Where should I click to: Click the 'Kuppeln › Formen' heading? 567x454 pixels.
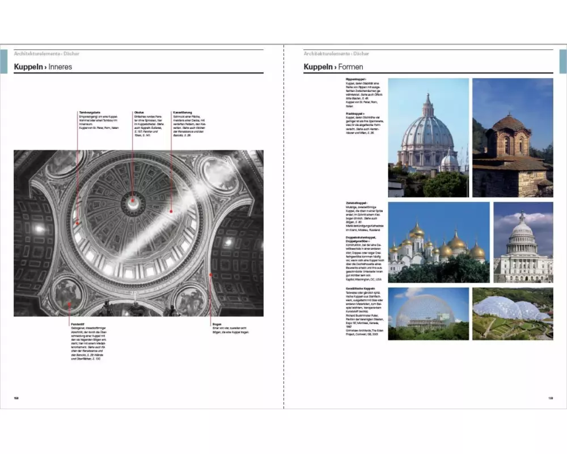[332, 67]
